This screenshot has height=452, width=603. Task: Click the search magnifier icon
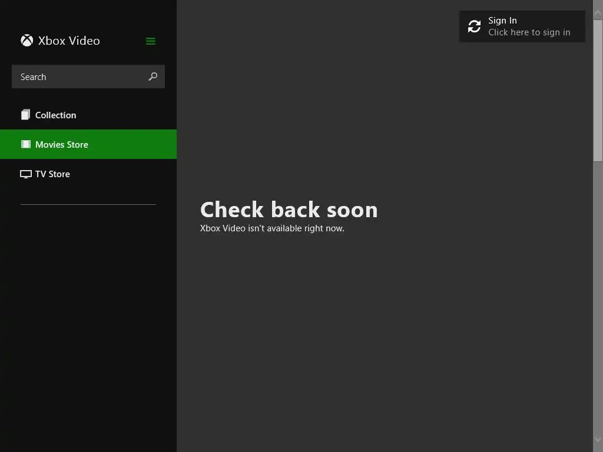point(153,77)
